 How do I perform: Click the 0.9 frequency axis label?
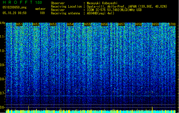point(2,65)
